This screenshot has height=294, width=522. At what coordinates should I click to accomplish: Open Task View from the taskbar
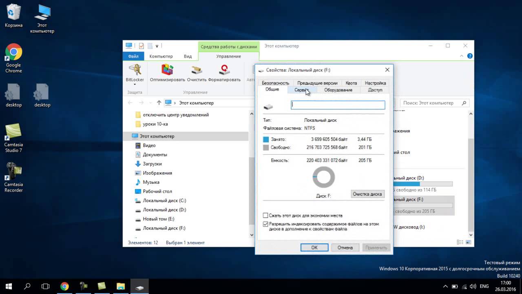[x=46, y=287]
